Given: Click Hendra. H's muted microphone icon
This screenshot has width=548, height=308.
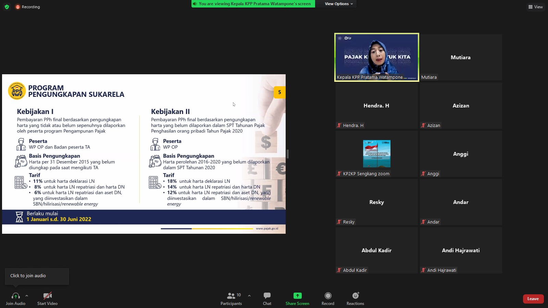Looking at the screenshot, I should pyautogui.click(x=339, y=126).
